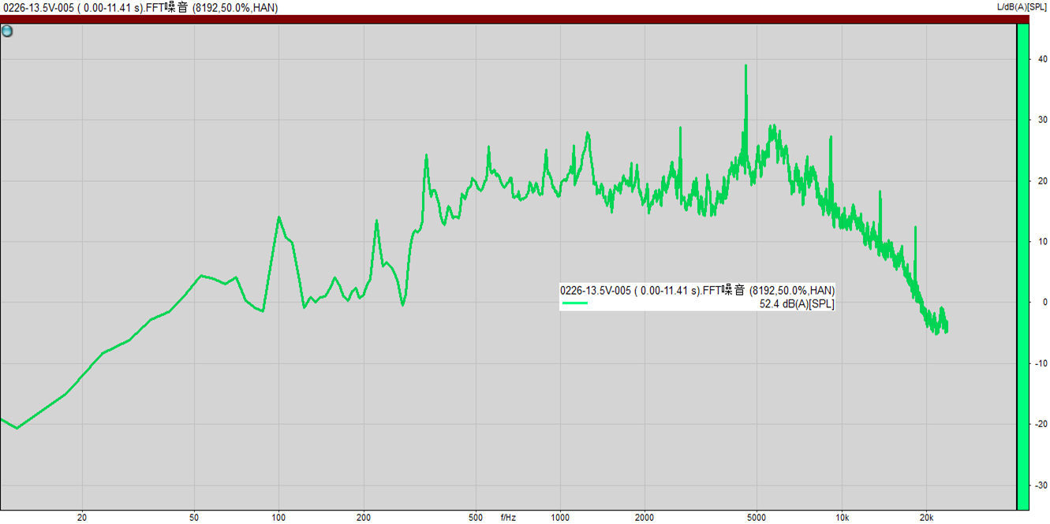Viewport: 1050px width, 524px height.
Task: Click the dark red diagram header bar
Action: coord(505,19)
